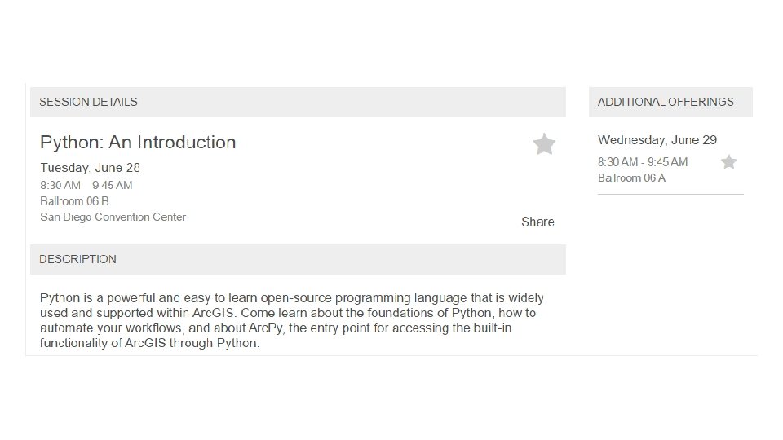Click the session description paragraph
The height and width of the screenshot is (440, 783).
[292, 320]
